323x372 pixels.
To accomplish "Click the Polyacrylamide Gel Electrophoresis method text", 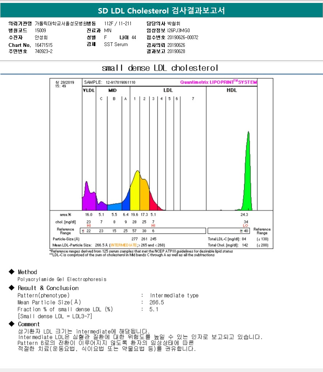I will 62,279.
